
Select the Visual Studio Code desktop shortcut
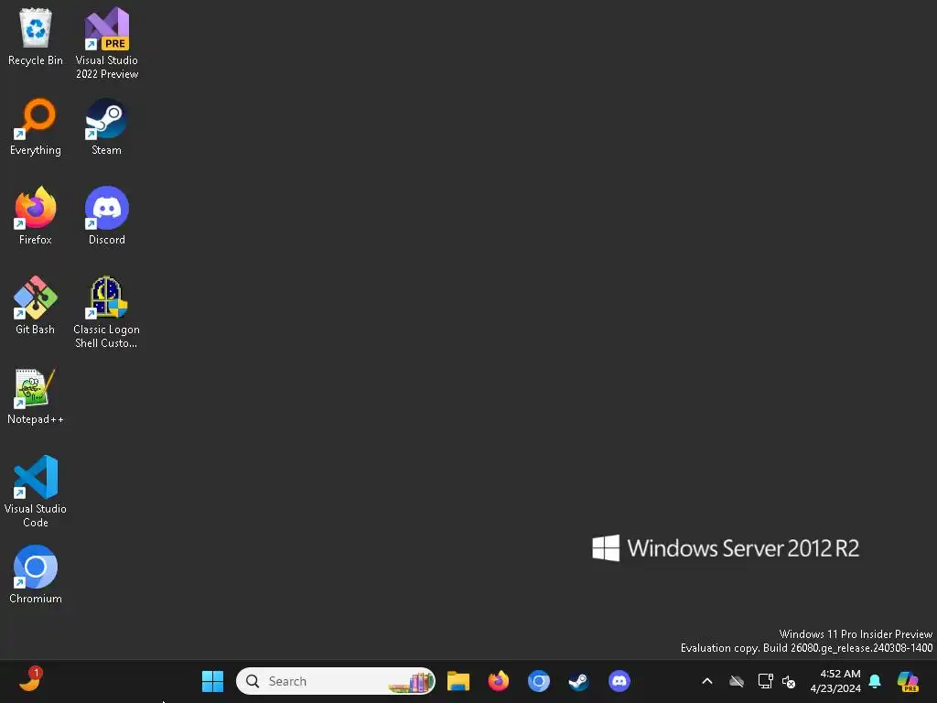[x=36, y=492]
